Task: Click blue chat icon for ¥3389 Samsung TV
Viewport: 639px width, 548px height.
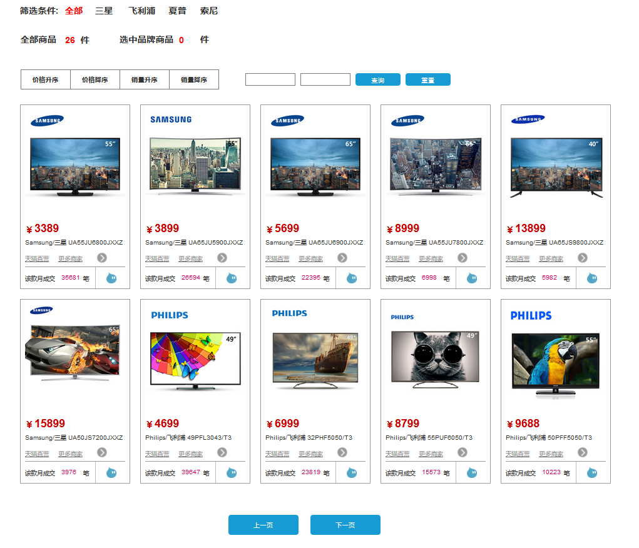Action: pos(111,278)
